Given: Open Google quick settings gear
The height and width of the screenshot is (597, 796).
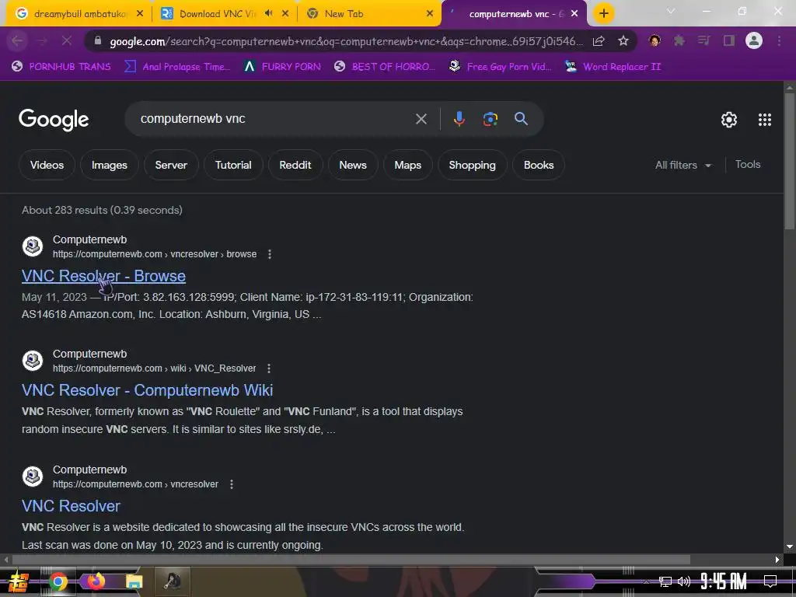Looking at the screenshot, I should click(x=729, y=119).
